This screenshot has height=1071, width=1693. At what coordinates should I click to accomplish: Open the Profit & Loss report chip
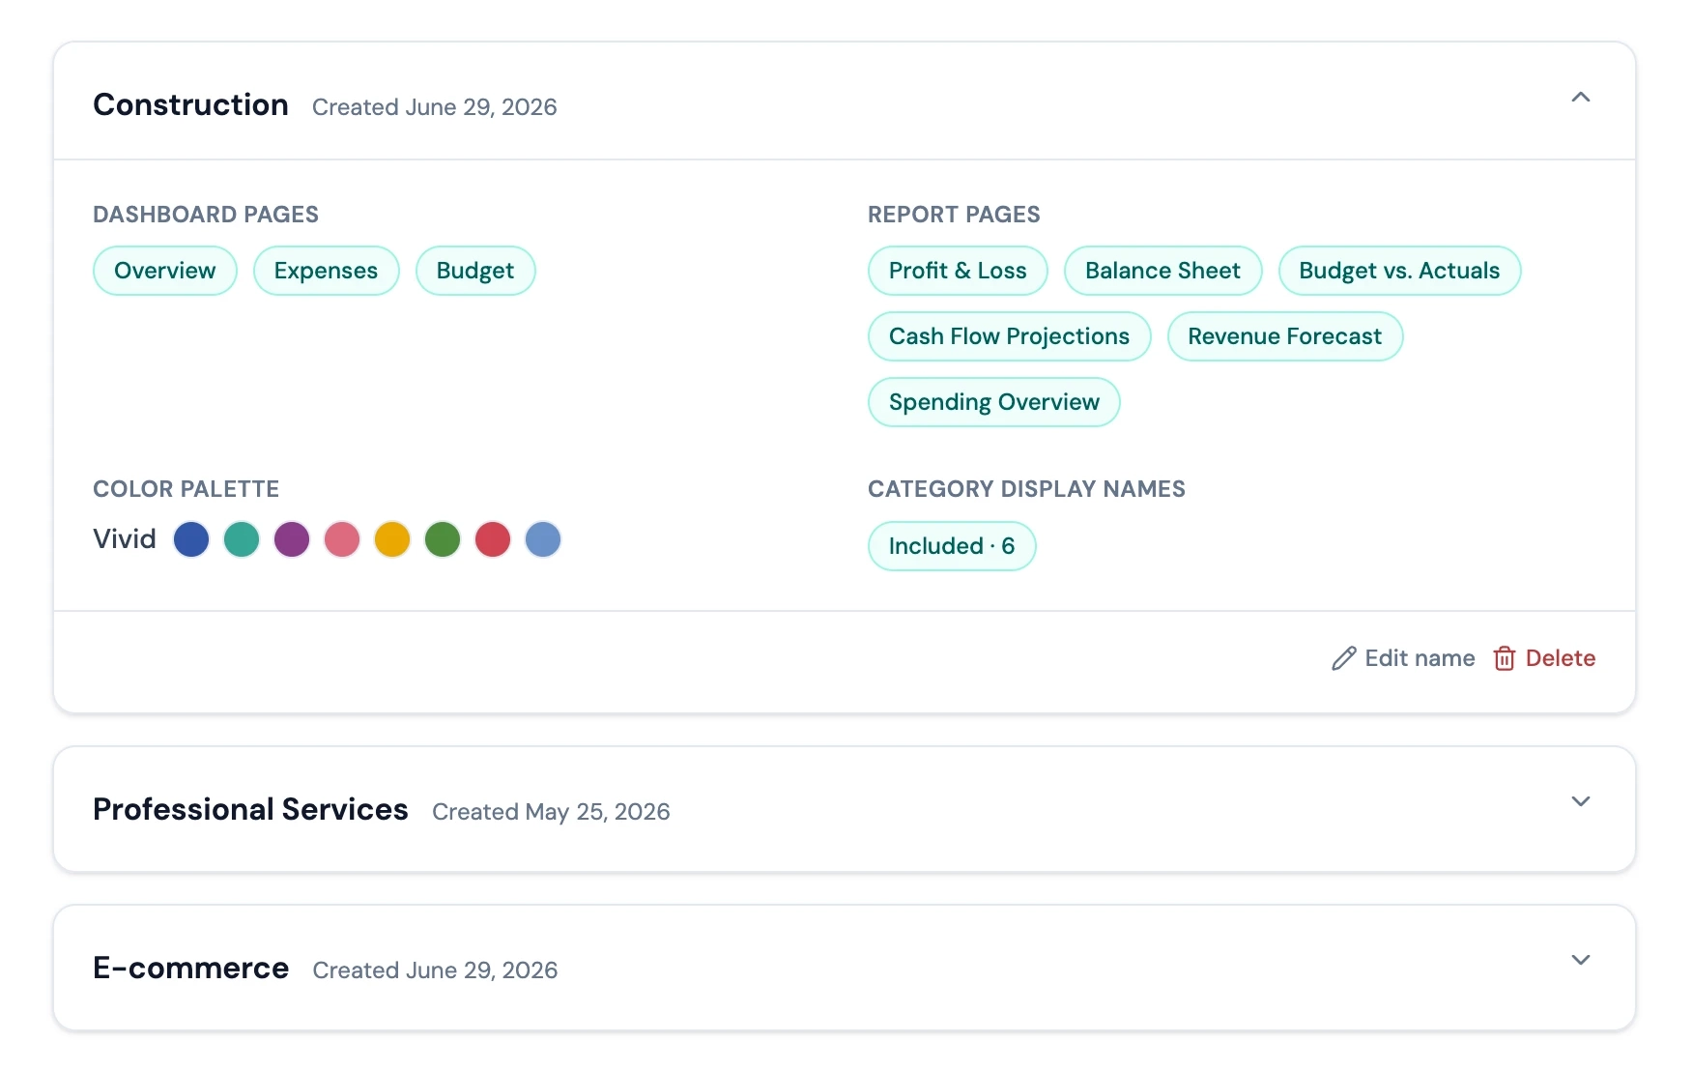[x=958, y=271]
